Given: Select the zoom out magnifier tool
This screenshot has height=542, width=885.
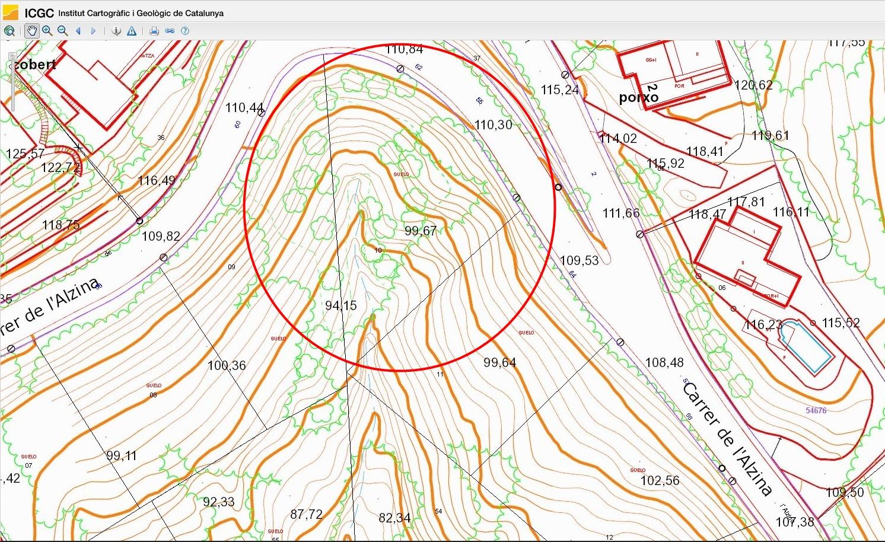Looking at the screenshot, I should pyautogui.click(x=62, y=31).
